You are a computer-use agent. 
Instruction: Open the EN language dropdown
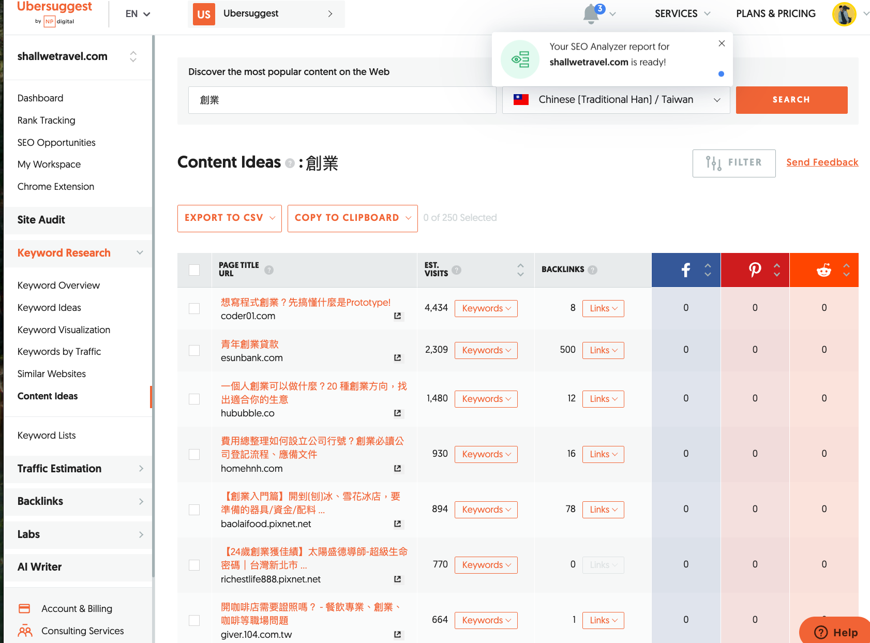point(138,14)
